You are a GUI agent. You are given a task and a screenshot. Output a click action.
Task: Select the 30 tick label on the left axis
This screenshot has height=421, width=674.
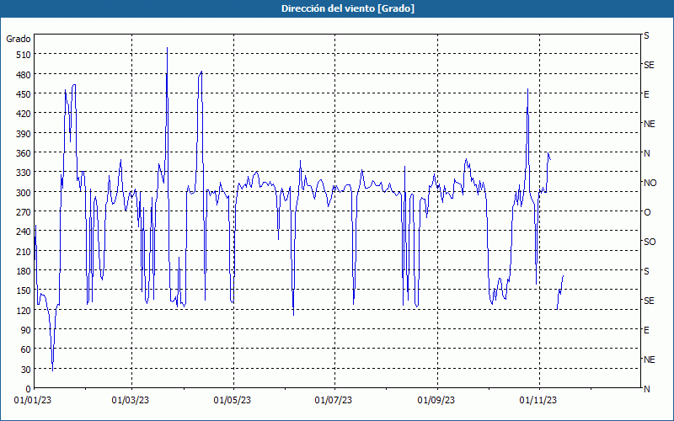click(25, 370)
